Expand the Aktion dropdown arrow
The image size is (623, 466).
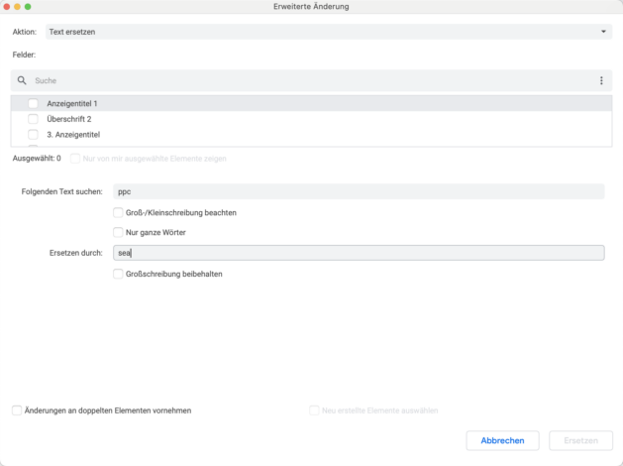coord(603,32)
